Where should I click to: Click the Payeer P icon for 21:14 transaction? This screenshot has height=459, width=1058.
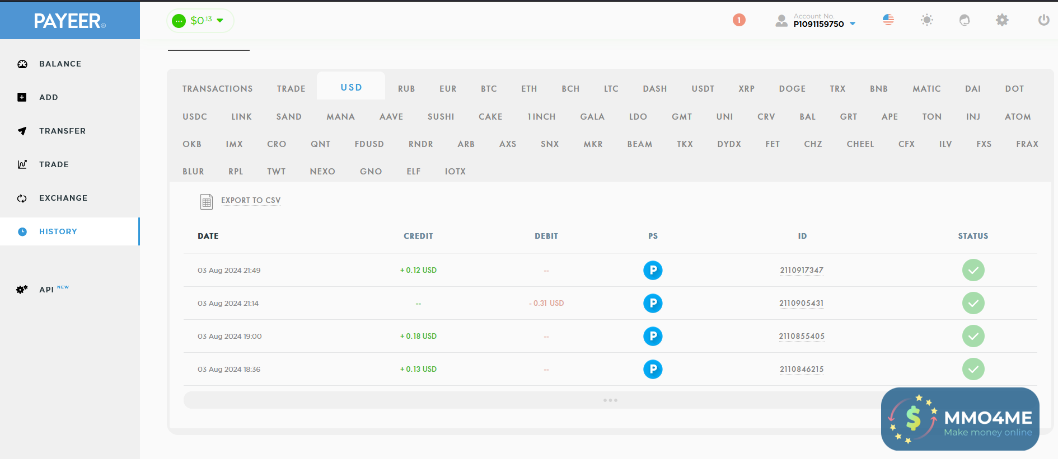coord(653,303)
